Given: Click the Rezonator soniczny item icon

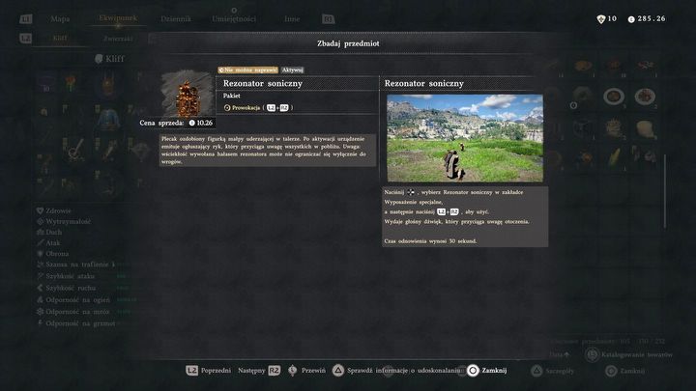Looking at the screenshot, I should 188,95.
